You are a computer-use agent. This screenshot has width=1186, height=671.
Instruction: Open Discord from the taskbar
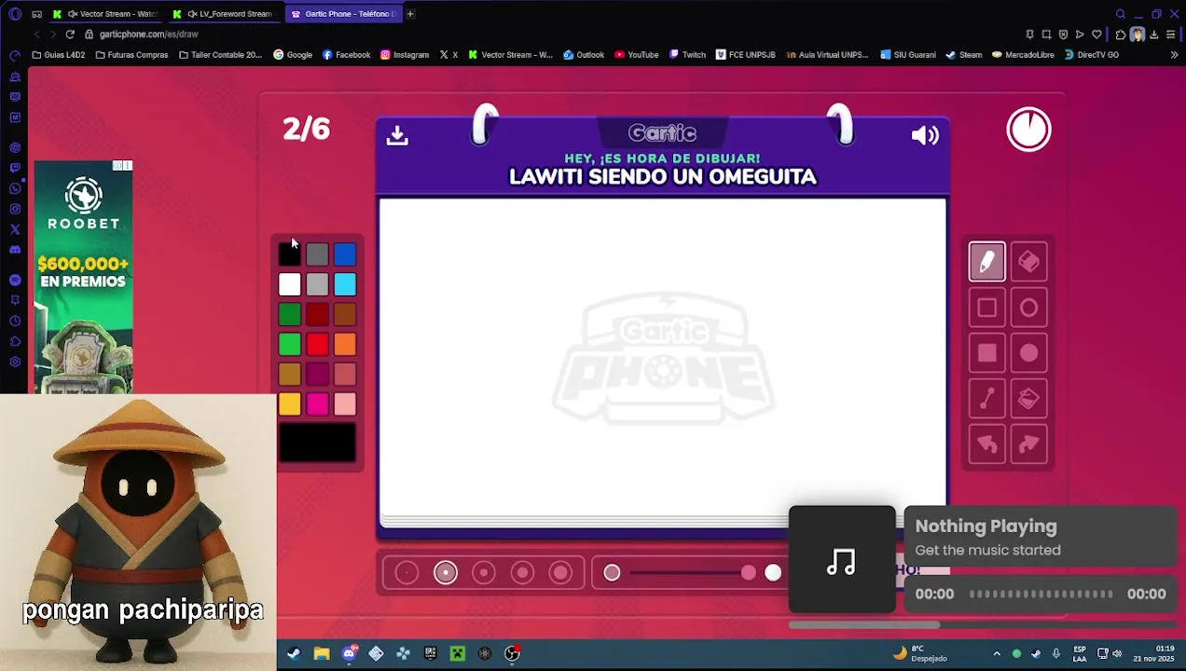coord(349,653)
